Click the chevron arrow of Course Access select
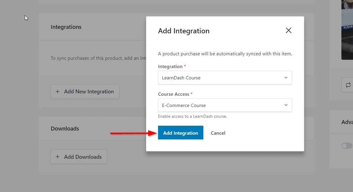Viewport: 353px width, 192px height. coord(286,105)
